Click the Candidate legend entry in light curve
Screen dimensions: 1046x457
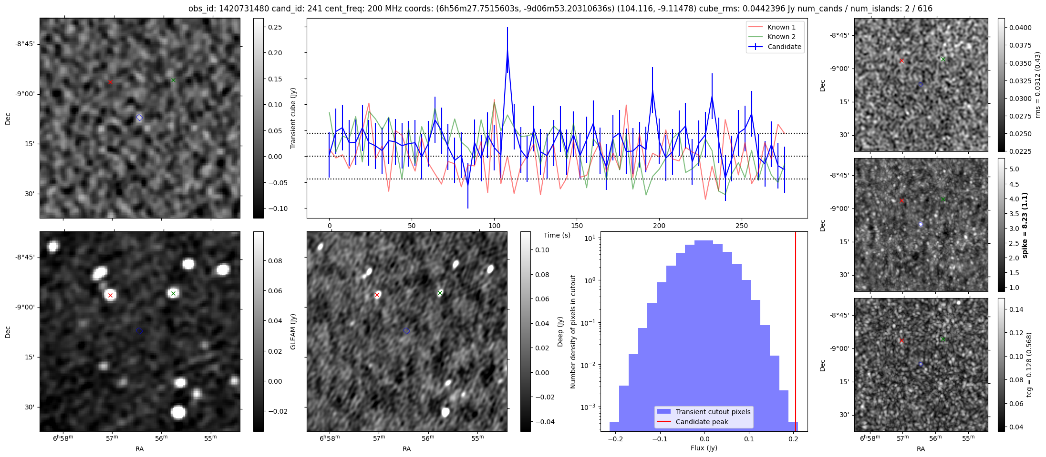coord(784,47)
